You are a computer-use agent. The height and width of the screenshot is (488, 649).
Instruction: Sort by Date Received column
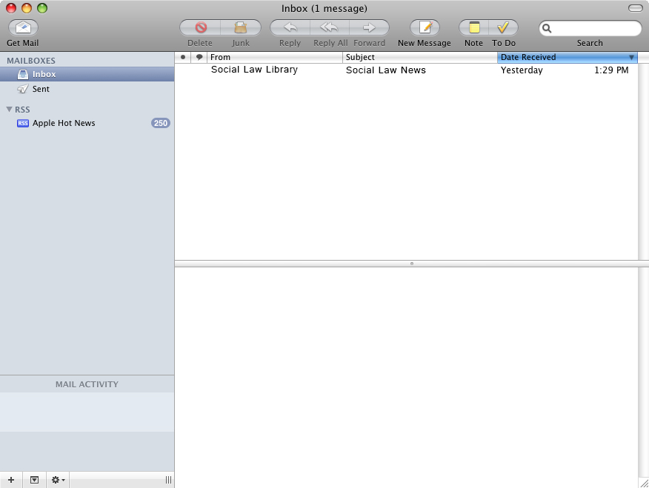pos(567,57)
